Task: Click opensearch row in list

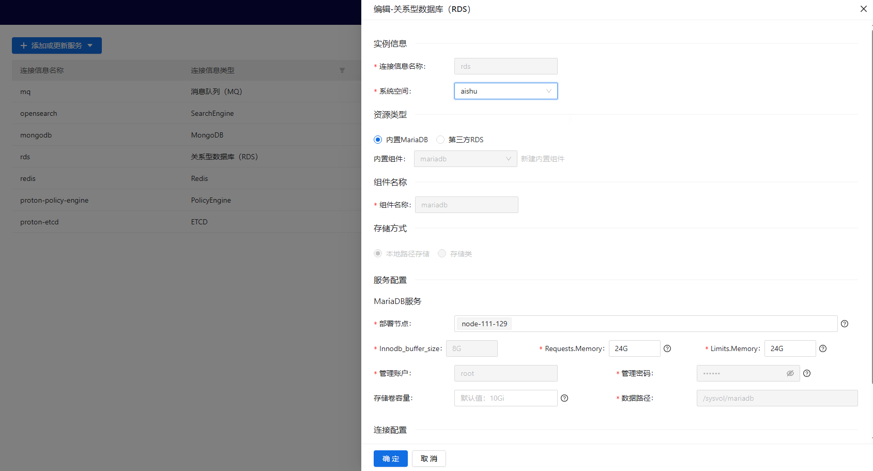Action: tap(187, 113)
